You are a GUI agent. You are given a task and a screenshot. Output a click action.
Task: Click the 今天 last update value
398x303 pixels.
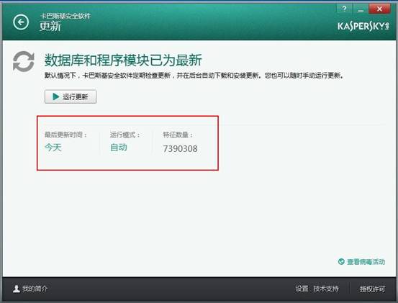pyautogui.click(x=53, y=148)
